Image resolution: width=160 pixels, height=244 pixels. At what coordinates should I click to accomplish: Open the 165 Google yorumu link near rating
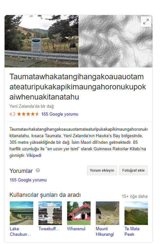60,114
